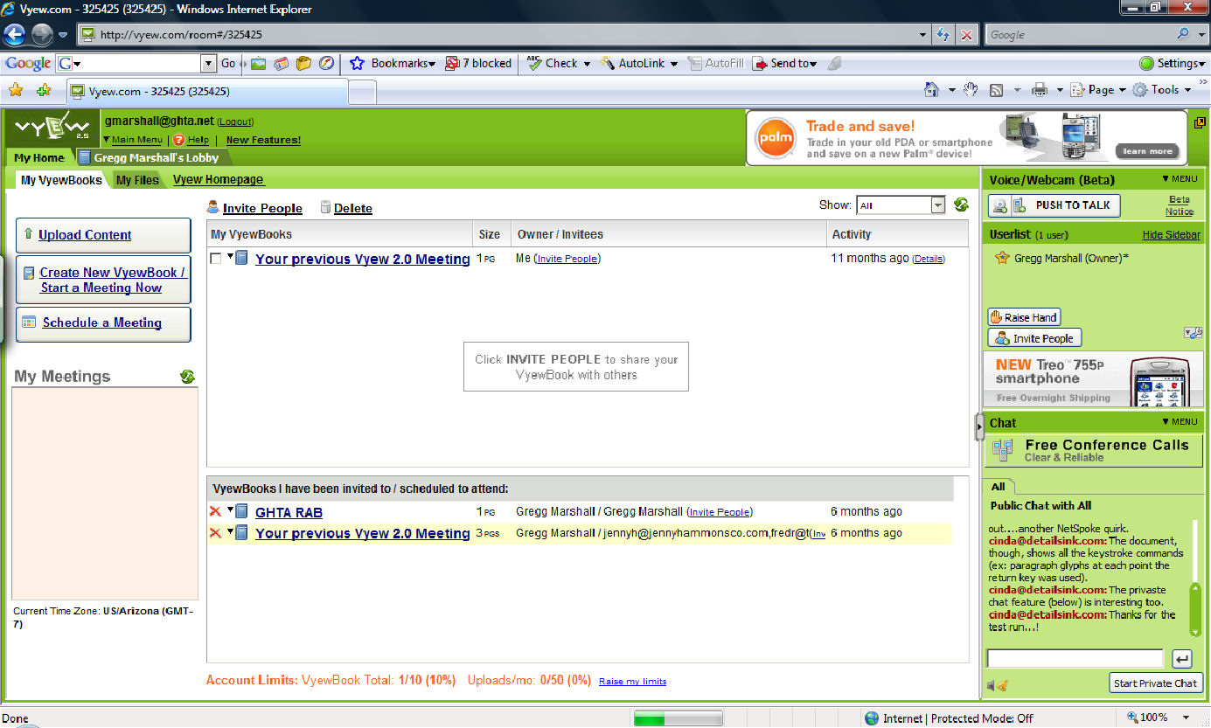Screen dimensions: 1211x728
Task: Click browser refresh button in address bar
Action: (943, 35)
